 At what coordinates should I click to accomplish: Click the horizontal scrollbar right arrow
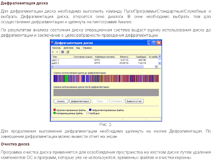click(156, 67)
